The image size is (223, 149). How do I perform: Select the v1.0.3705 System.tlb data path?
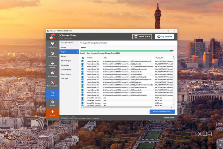122,82
